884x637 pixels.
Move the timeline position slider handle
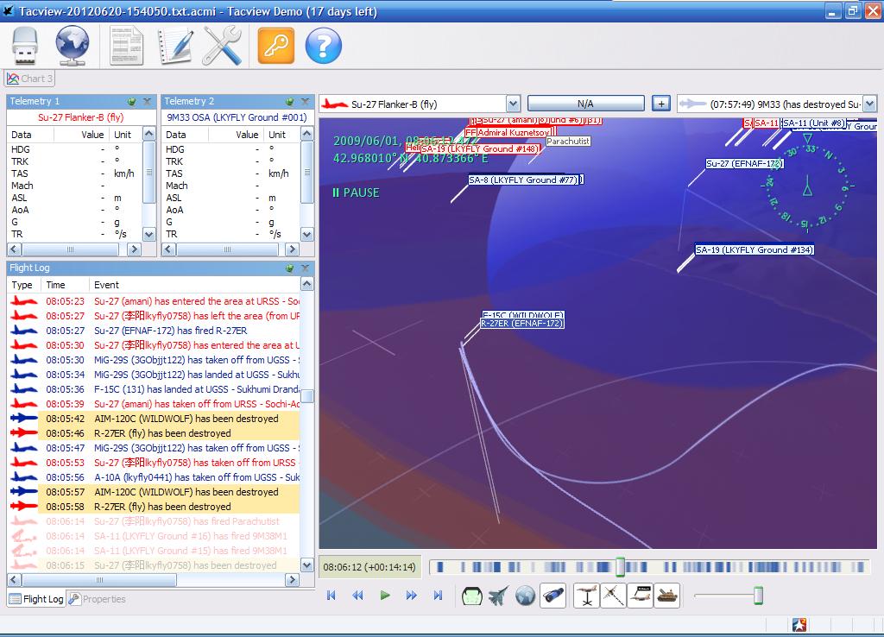click(x=620, y=566)
